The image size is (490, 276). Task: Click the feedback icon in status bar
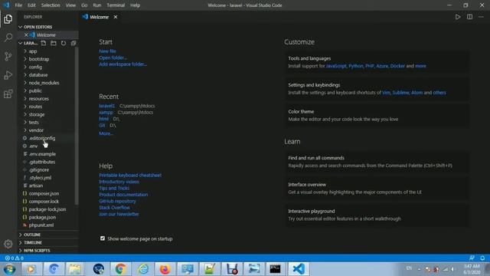click(472, 258)
